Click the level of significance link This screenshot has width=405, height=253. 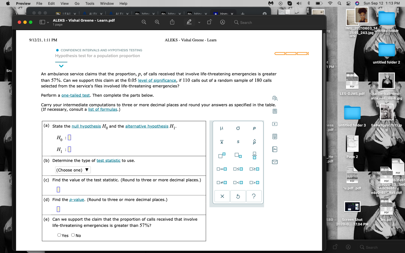[157, 80]
